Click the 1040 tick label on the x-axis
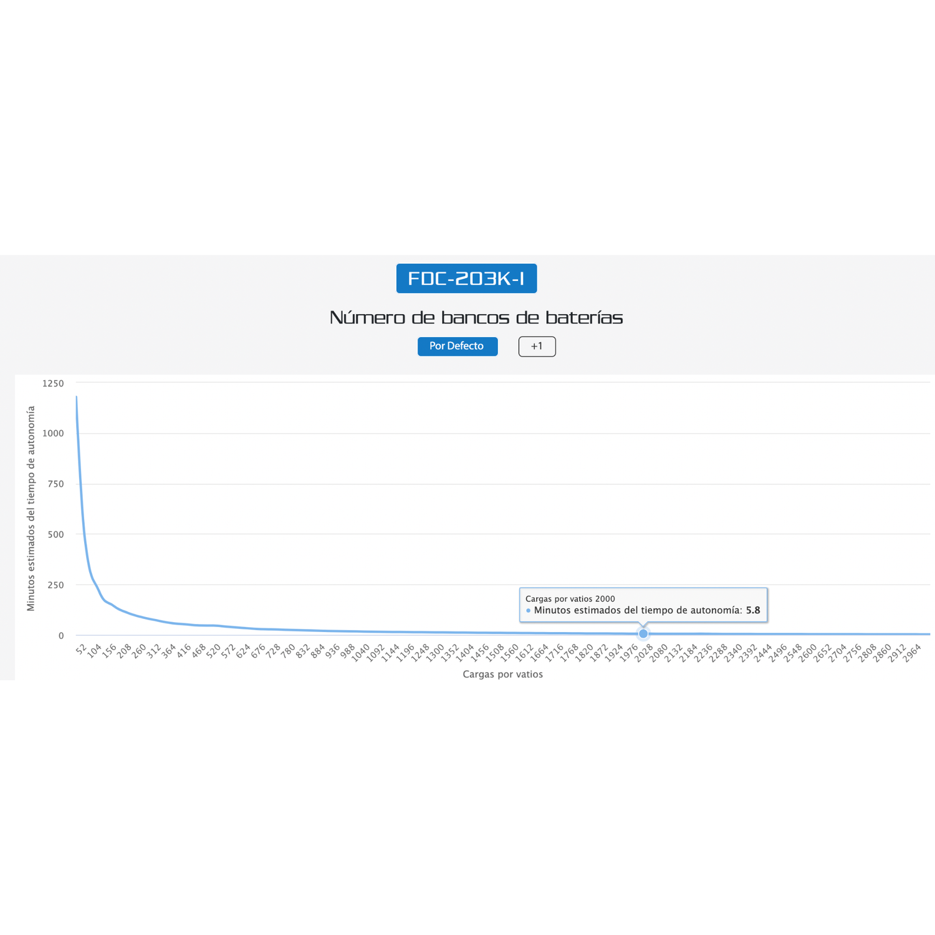935x935 pixels. click(x=360, y=653)
